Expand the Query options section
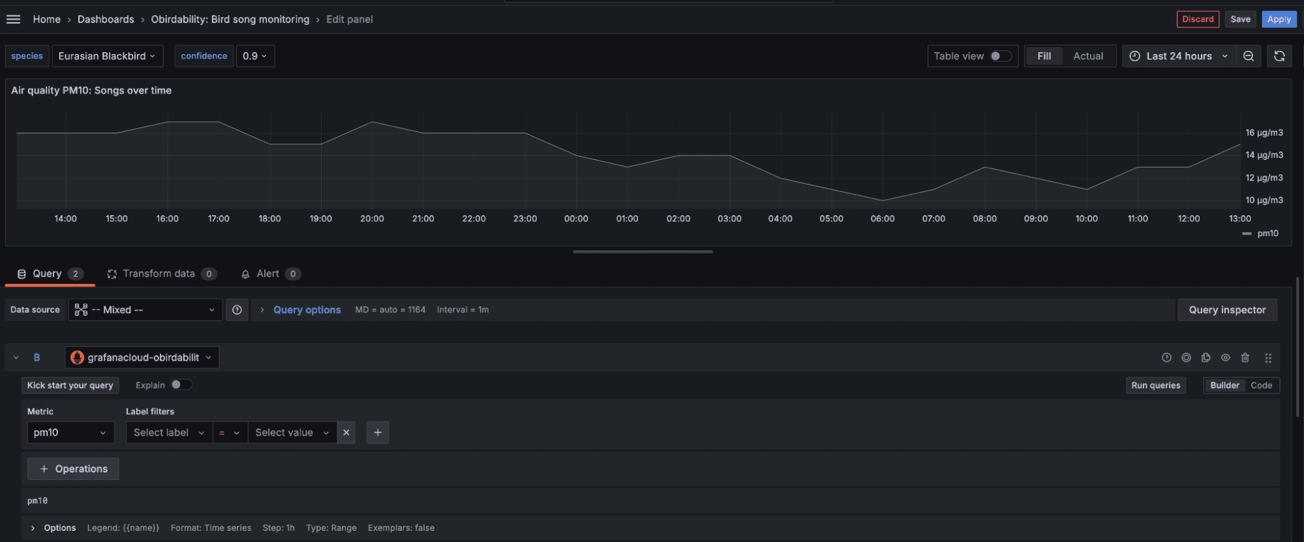 click(x=307, y=310)
